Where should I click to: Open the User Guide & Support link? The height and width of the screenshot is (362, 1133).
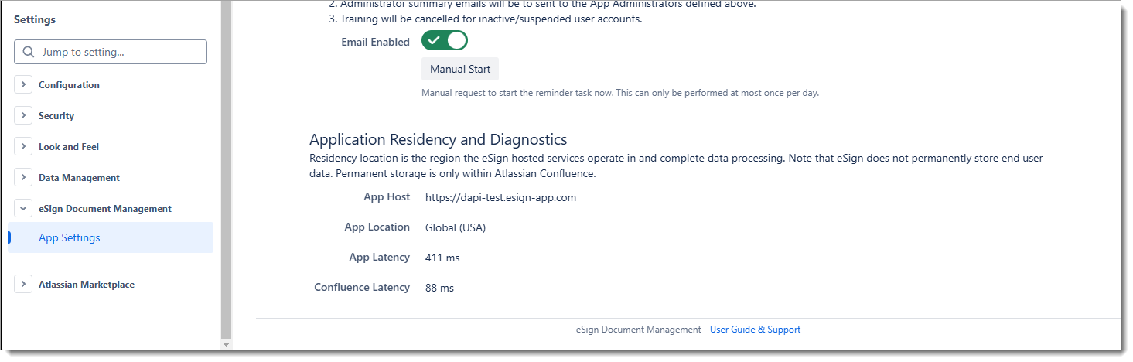tap(755, 330)
